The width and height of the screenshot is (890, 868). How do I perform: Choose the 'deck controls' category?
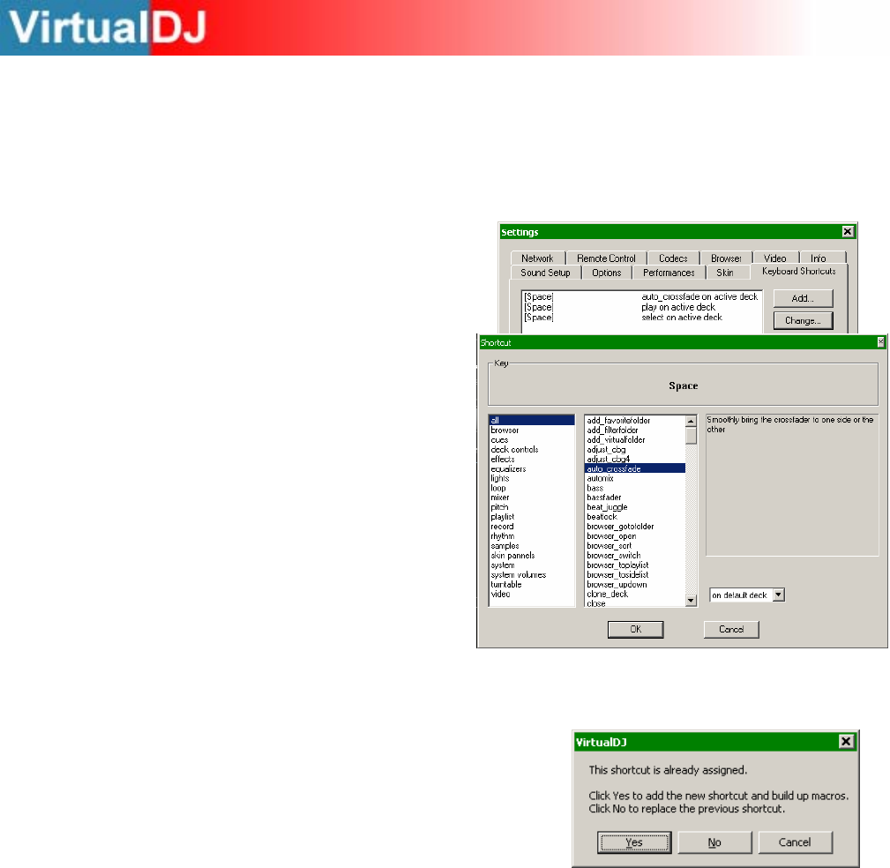(531, 450)
